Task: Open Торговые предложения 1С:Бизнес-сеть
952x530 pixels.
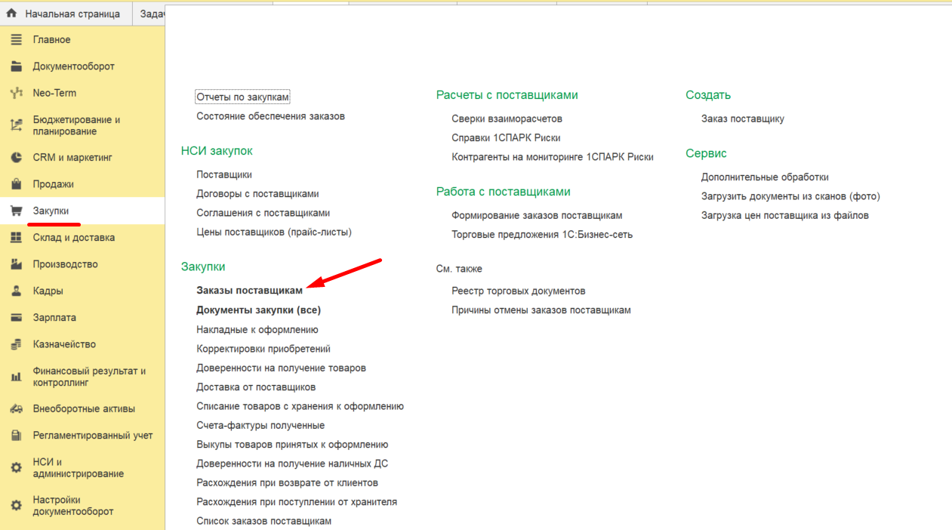Action: coord(542,235)
